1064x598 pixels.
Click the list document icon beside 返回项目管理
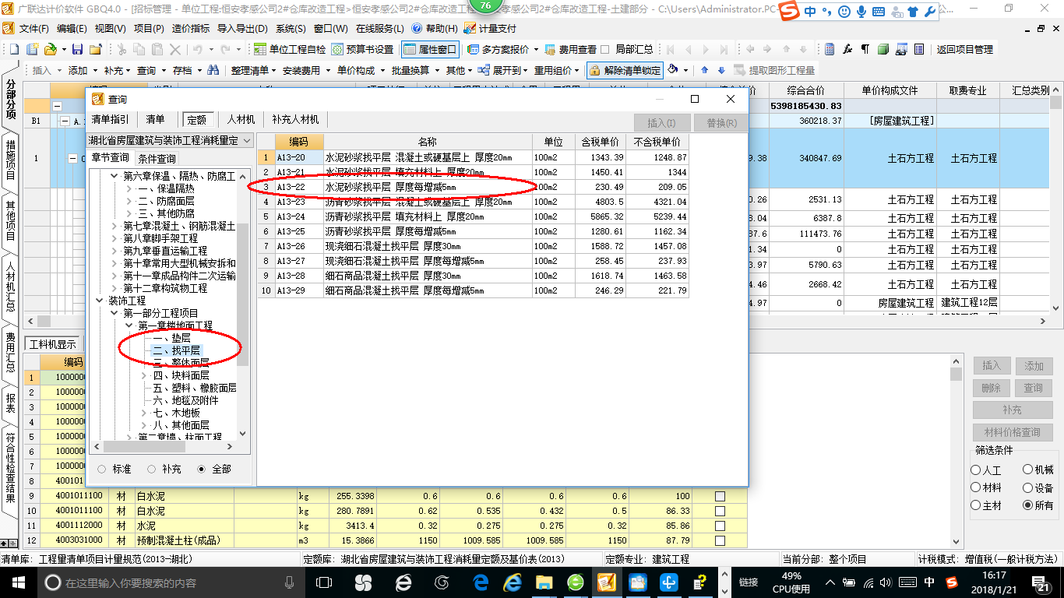919,49
